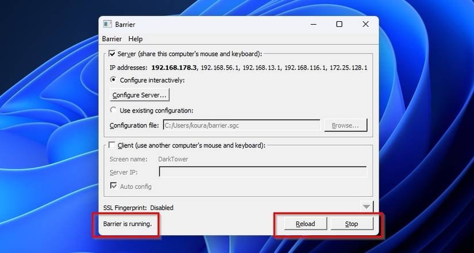The image size is (474, 253).
Task: Click the Reload button
Action: pyautogui.click(x=305, y=224)
